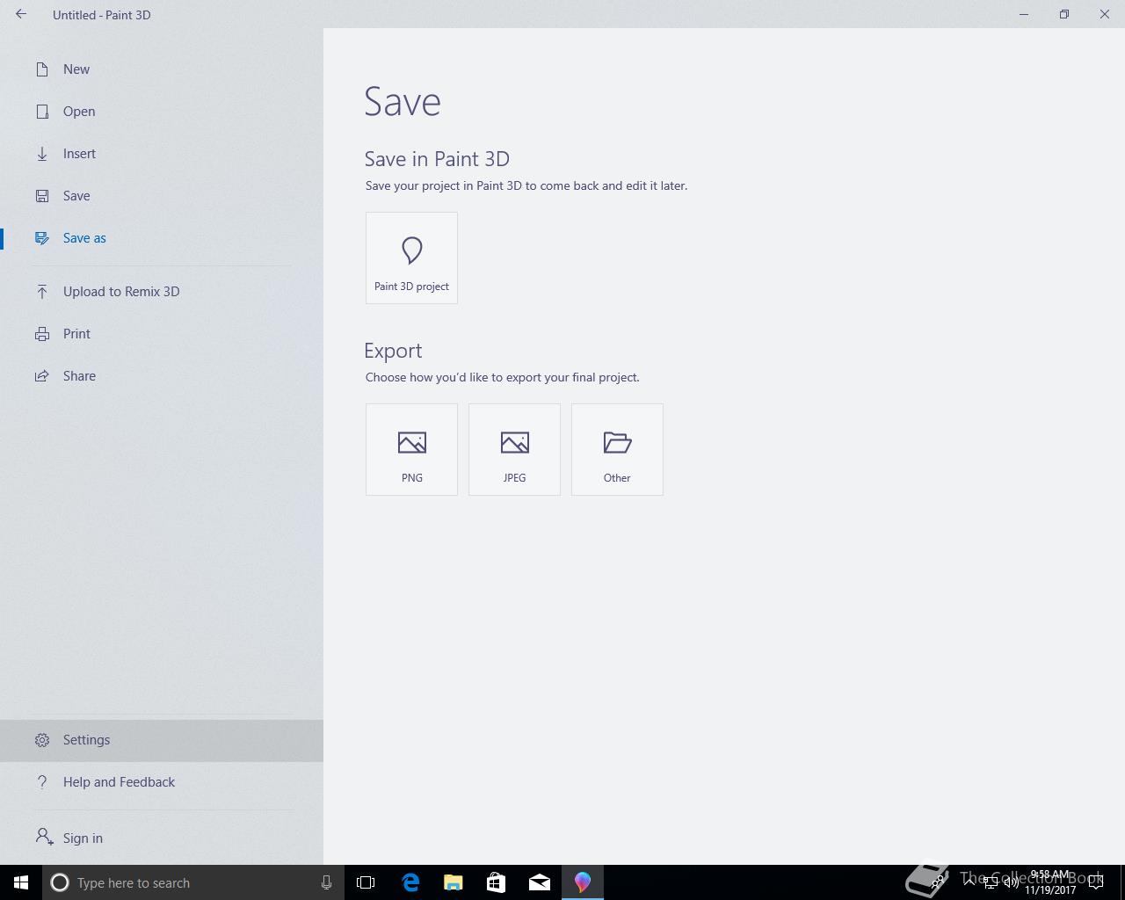This screenshot has height=900, width=1125.
Task: Click the Open file icon in sidebar
Action: 42,112
